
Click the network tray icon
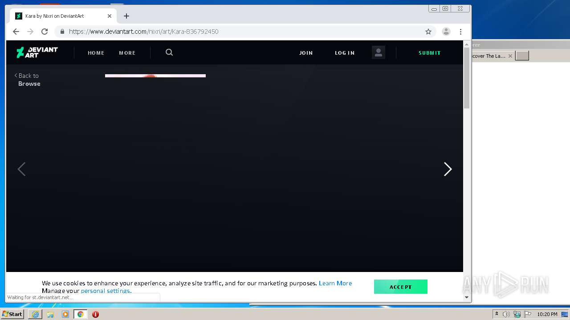click(x=517, y=314)
